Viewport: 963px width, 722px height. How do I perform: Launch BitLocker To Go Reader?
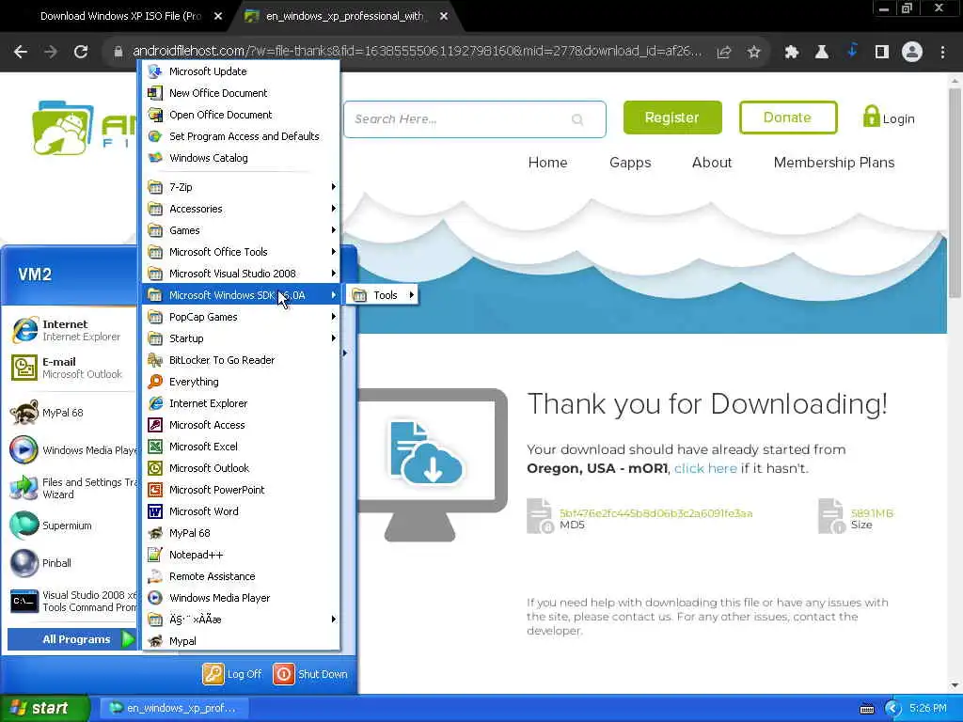[x=241, y=360]
